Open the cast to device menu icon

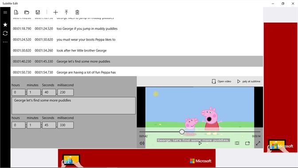[x=247, y=143]
